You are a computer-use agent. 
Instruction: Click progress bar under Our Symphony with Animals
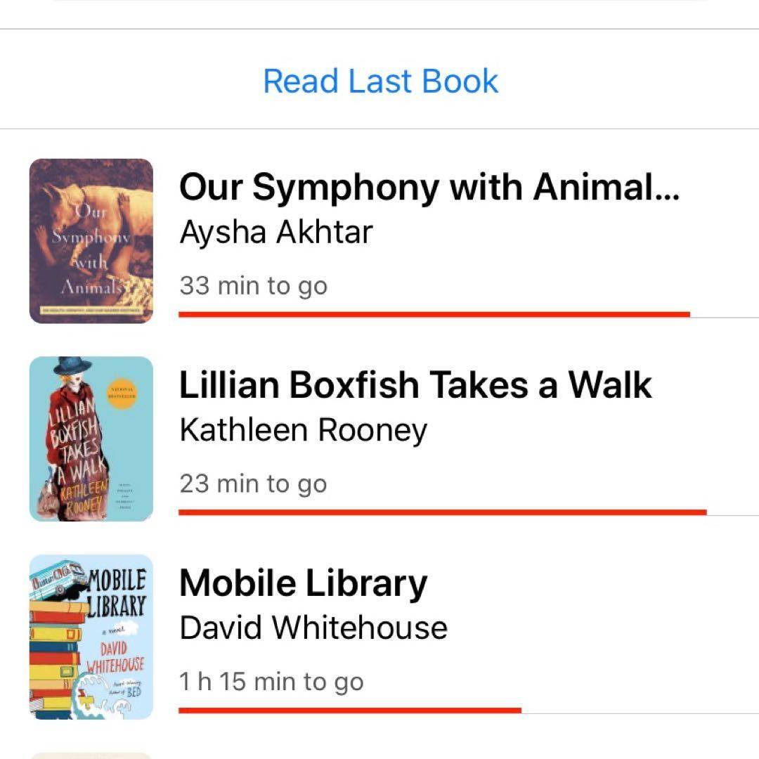pyautogui.click(x=434, y=314)
